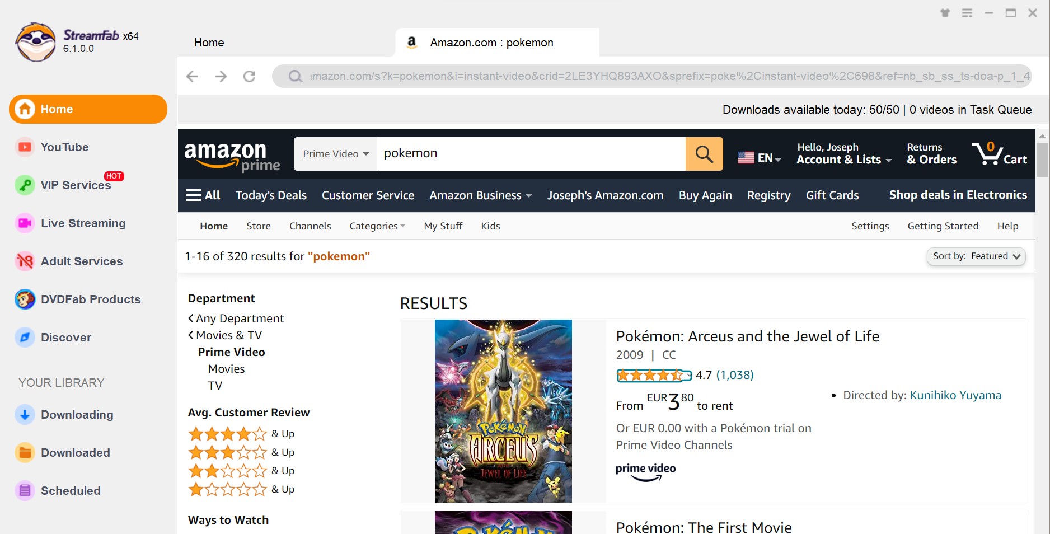Click the Arceus movie poster thumbnail

[503, 411]
